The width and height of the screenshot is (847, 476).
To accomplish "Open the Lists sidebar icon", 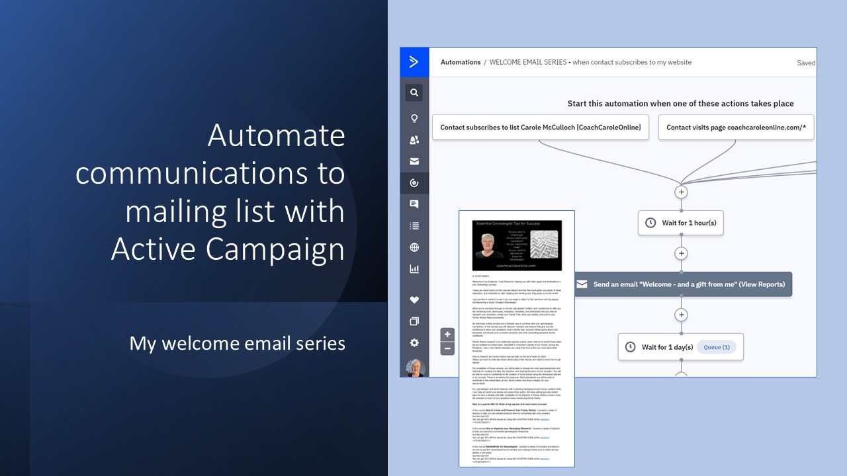I will (x=414, y=226).
